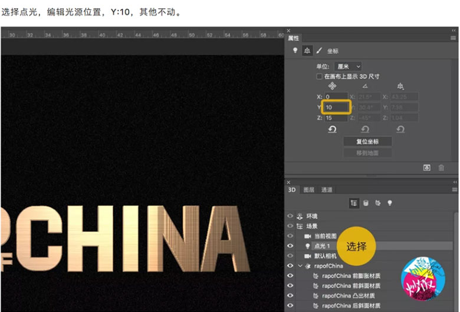Click the brush icon in 属性 panel
Screen dimensions: 460x312
tap(319, 51)
